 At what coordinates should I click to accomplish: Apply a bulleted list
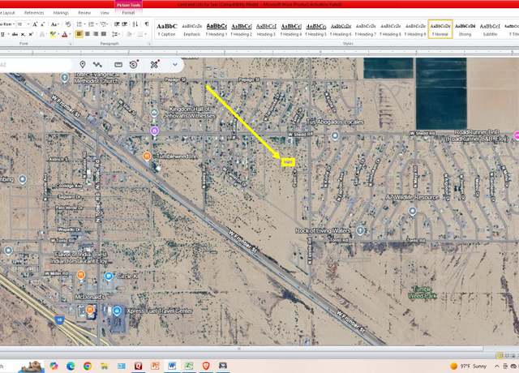pyautogui.click(x=79, y=24)
